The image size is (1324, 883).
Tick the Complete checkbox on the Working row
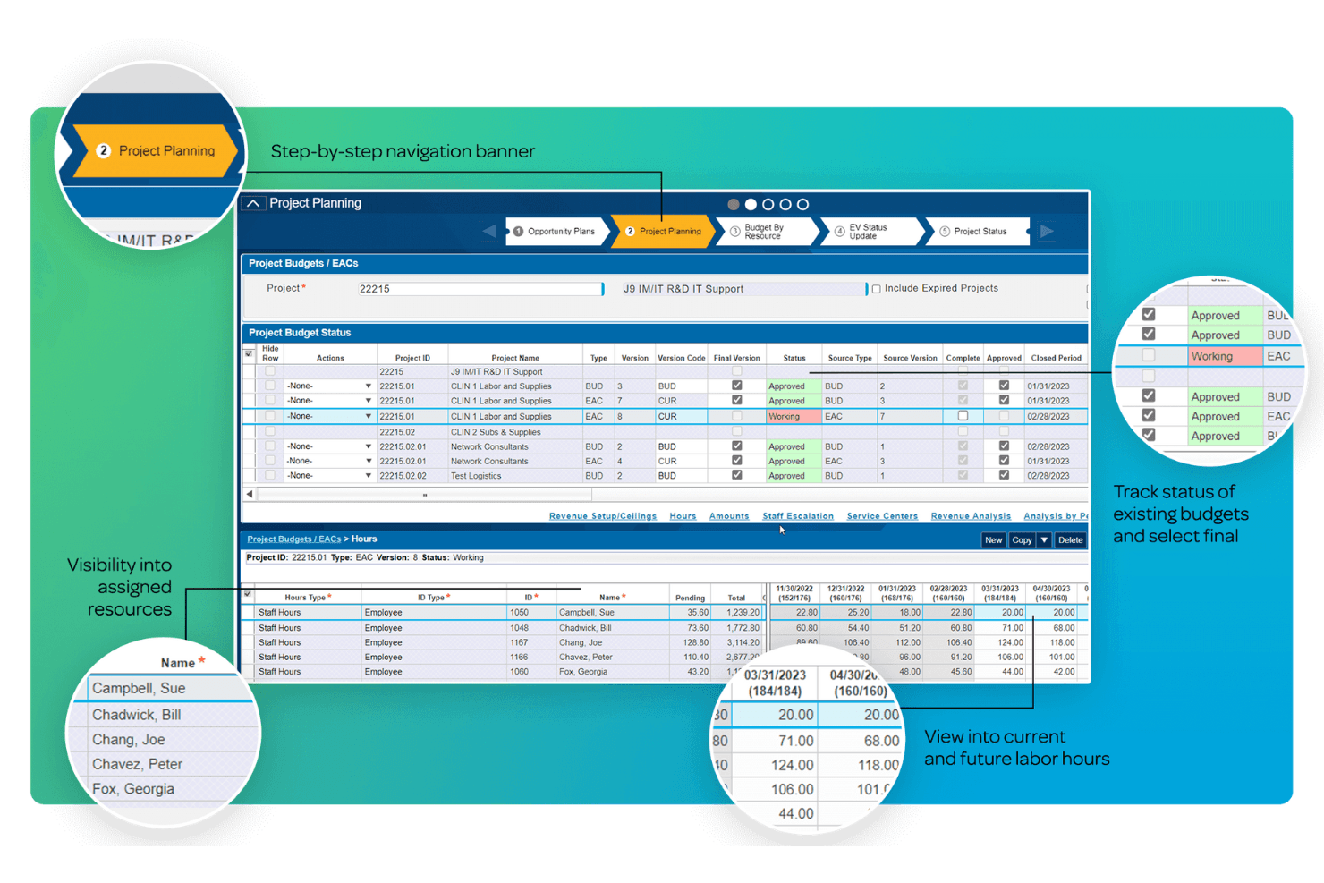[963, 416]
